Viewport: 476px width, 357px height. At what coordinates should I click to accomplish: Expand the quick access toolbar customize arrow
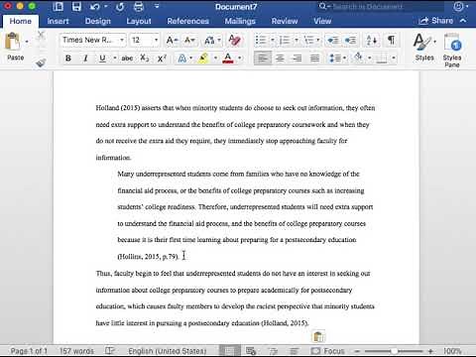(x=157, y=6)
